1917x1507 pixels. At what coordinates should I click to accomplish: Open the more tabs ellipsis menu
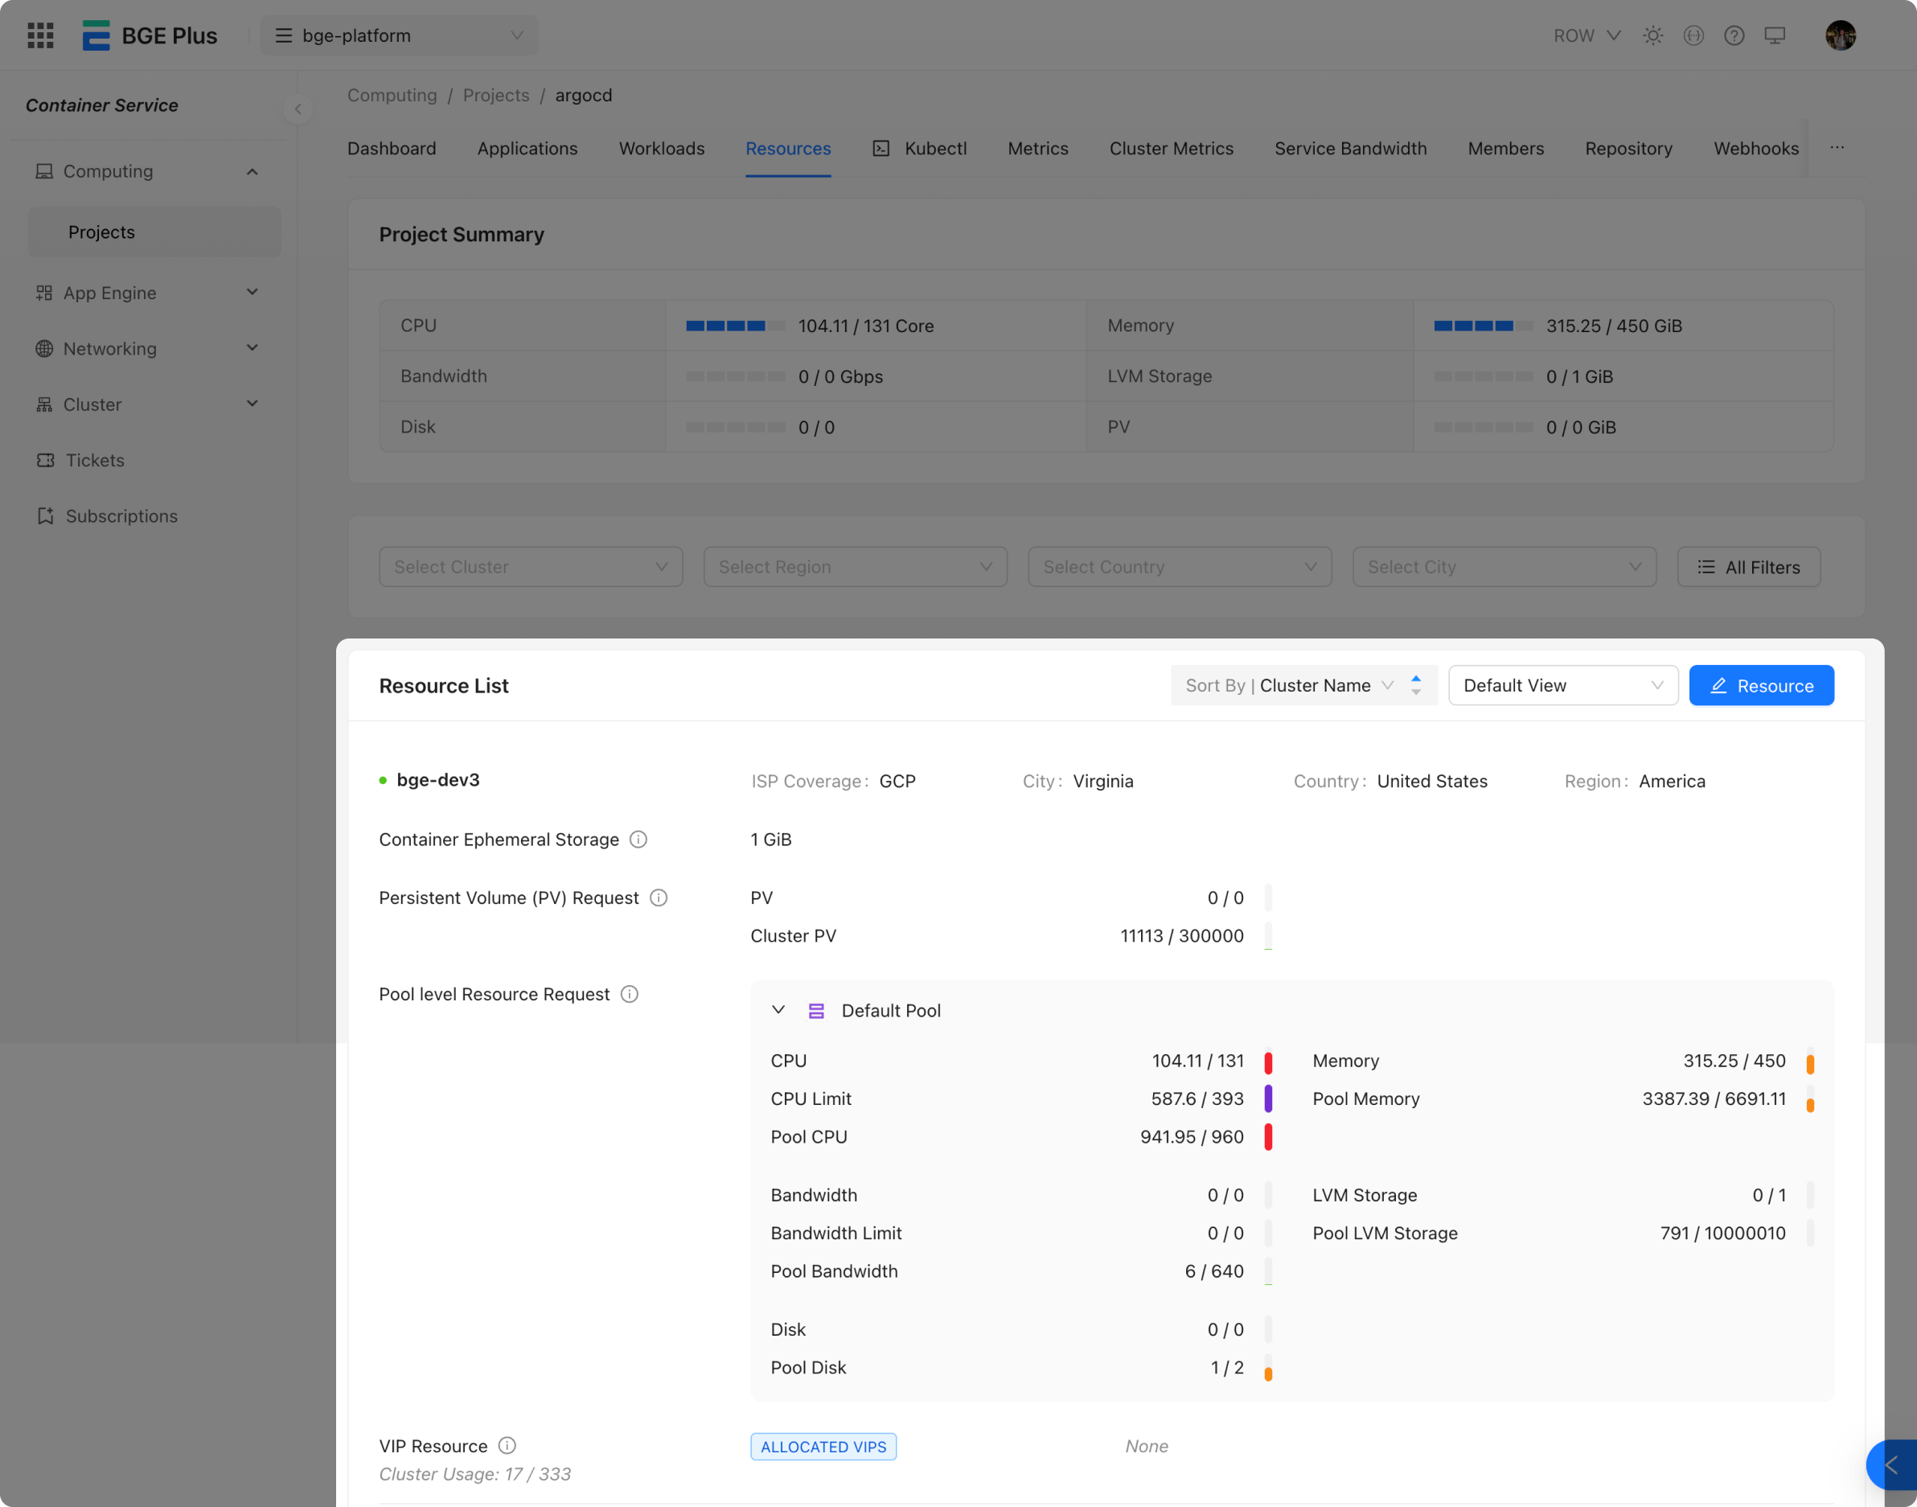click(x=1837, y=148)
